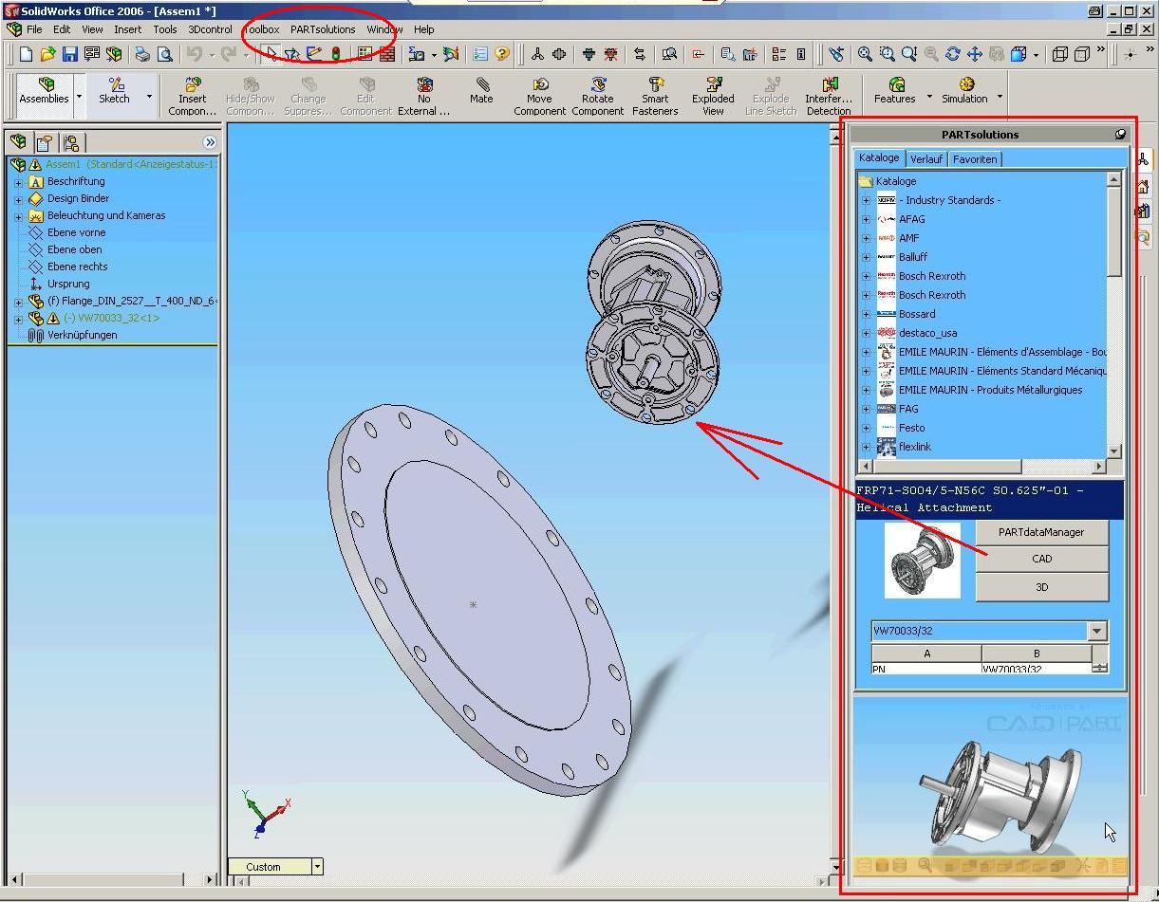Viewport: 1159px width, 902px height.
Task: Create a new document icon
Action: pyautogui.click(x=26, y=55)
